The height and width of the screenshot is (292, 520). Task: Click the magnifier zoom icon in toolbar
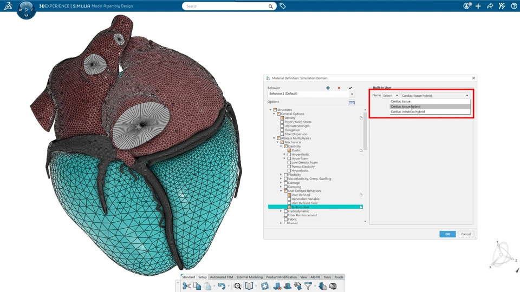coord(237,286)
